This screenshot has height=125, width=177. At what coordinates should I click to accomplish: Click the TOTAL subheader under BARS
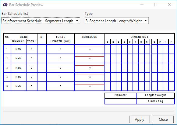tap(32, 41)
